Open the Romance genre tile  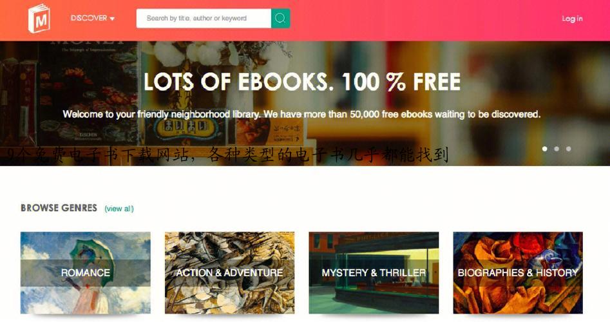(86, 272)
